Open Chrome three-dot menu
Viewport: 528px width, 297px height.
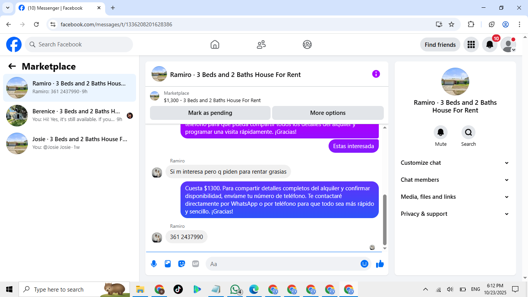tap(520, 24)
